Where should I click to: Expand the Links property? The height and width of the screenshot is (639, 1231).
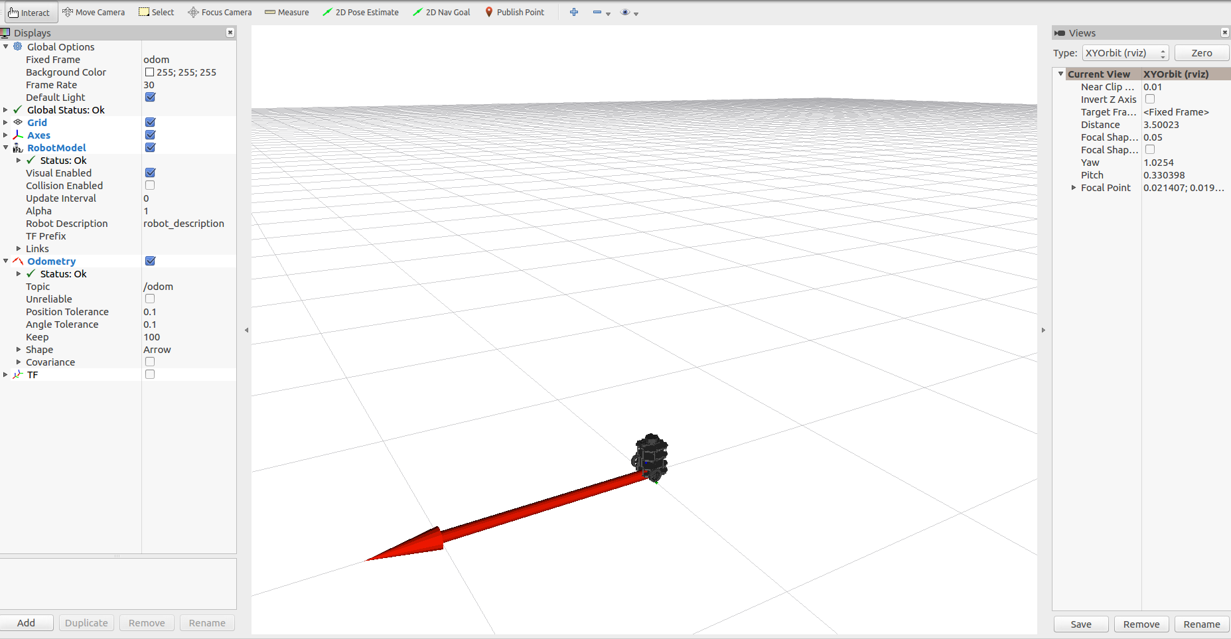(x=19, y=248)
